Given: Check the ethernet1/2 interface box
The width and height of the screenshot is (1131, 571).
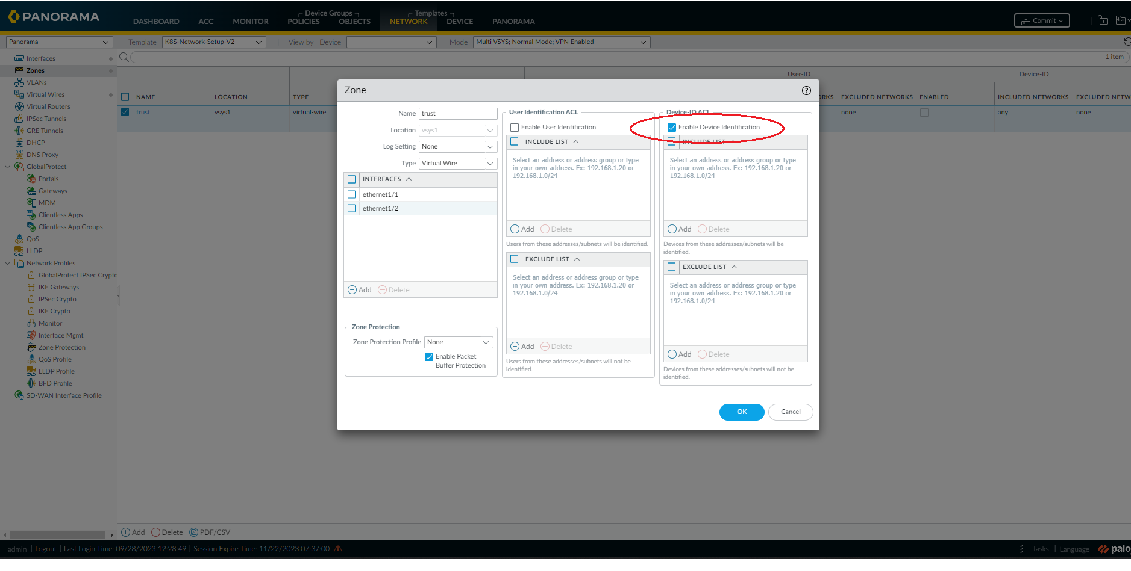Looking at the screenshot, I should (352, 208).
